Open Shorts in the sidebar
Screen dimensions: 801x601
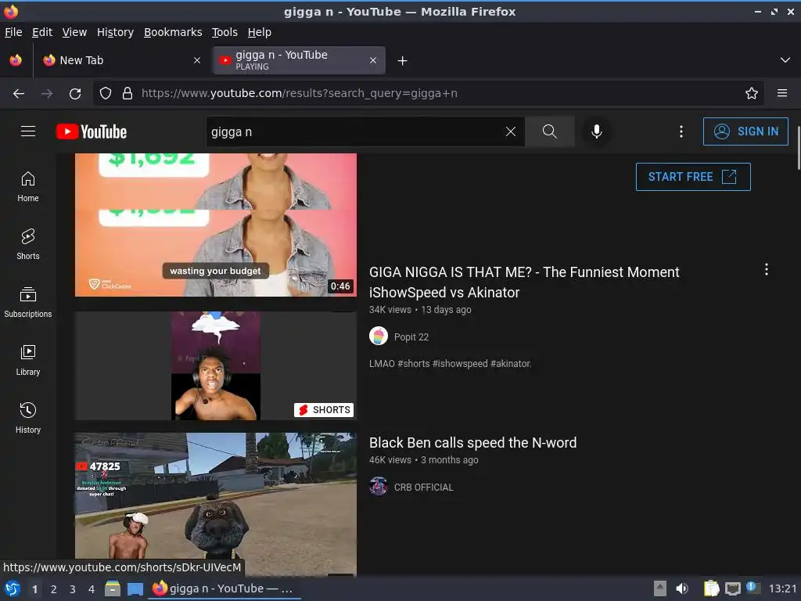click(28, 244)
